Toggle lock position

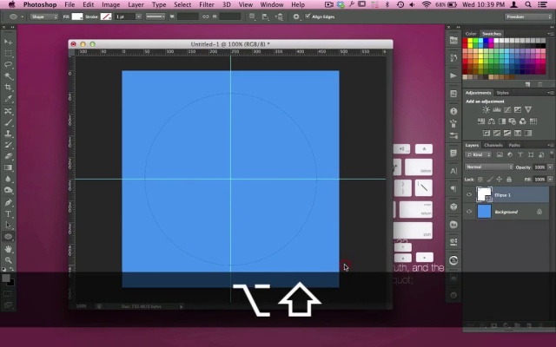pos(500,180)
